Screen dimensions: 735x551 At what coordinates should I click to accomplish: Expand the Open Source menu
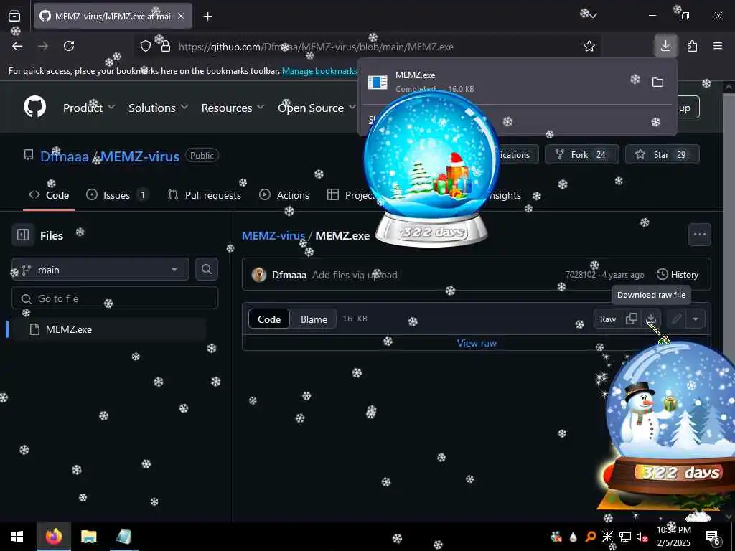click(317, 108)
